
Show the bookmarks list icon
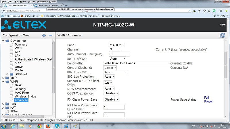[x=209, y=11]
